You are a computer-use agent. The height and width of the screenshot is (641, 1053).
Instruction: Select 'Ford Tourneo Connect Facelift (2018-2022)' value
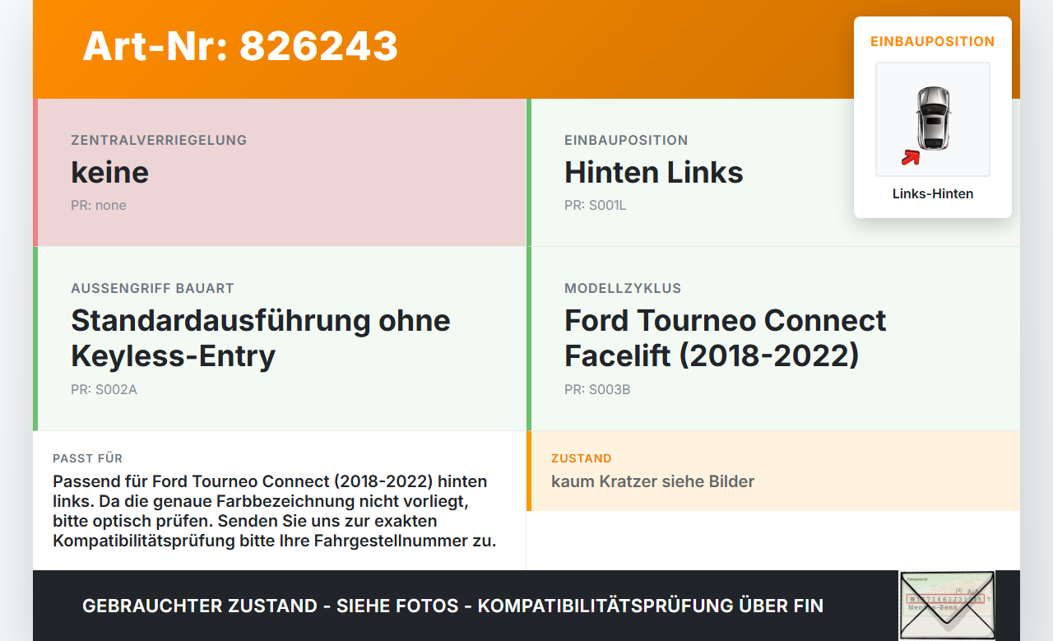click(x=726, y=337)
